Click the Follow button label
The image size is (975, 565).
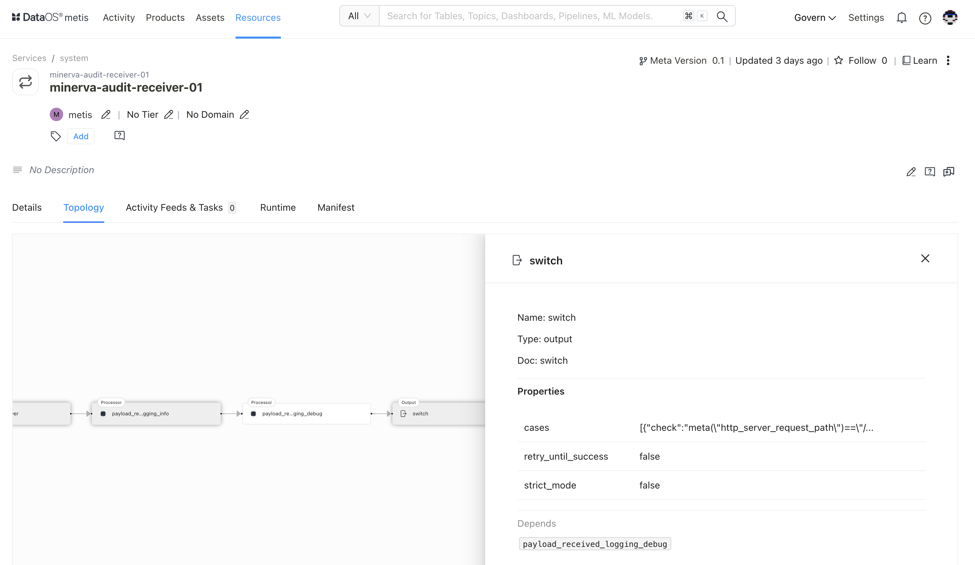[862, 61]
